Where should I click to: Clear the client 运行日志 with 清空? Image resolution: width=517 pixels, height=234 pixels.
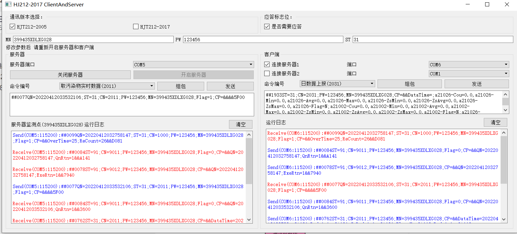(x=495, y=122)
